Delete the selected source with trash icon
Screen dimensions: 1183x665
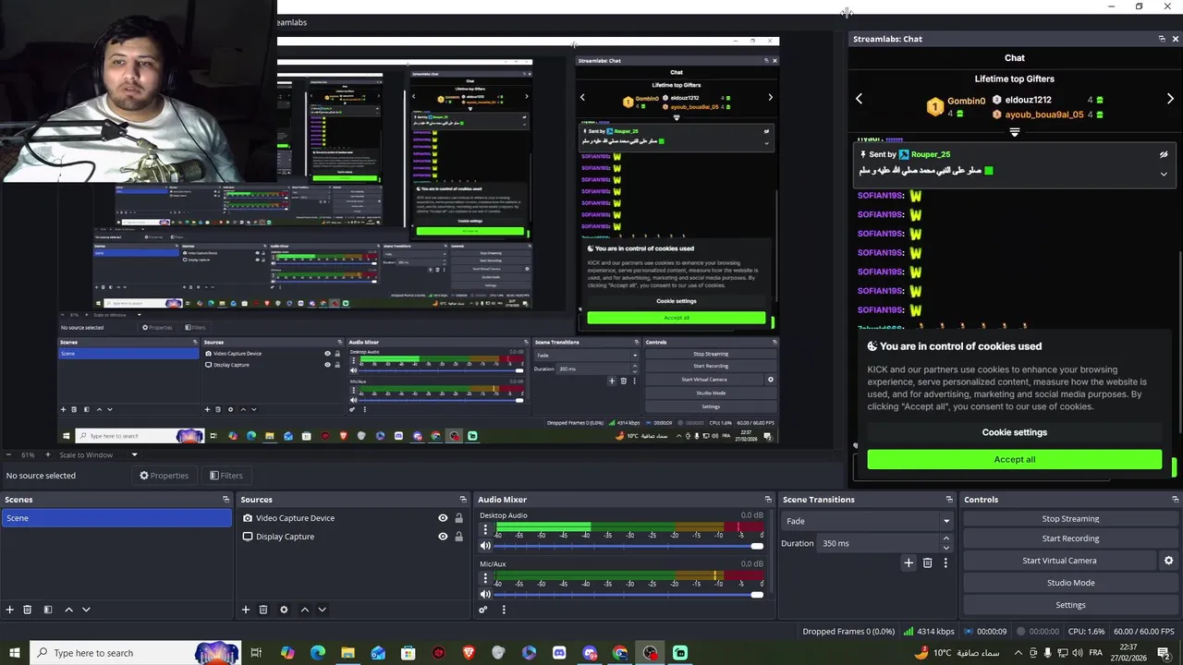[263, 610]
